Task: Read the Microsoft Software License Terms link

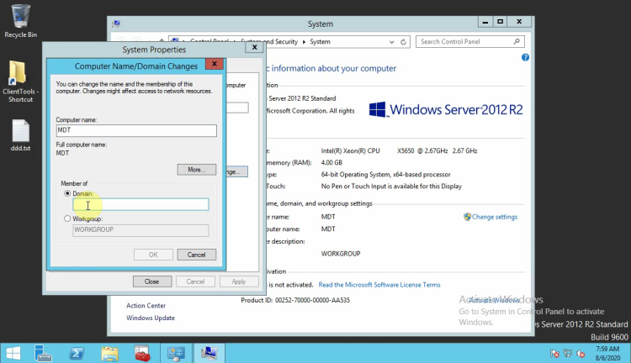Action: tap(379, 285)
